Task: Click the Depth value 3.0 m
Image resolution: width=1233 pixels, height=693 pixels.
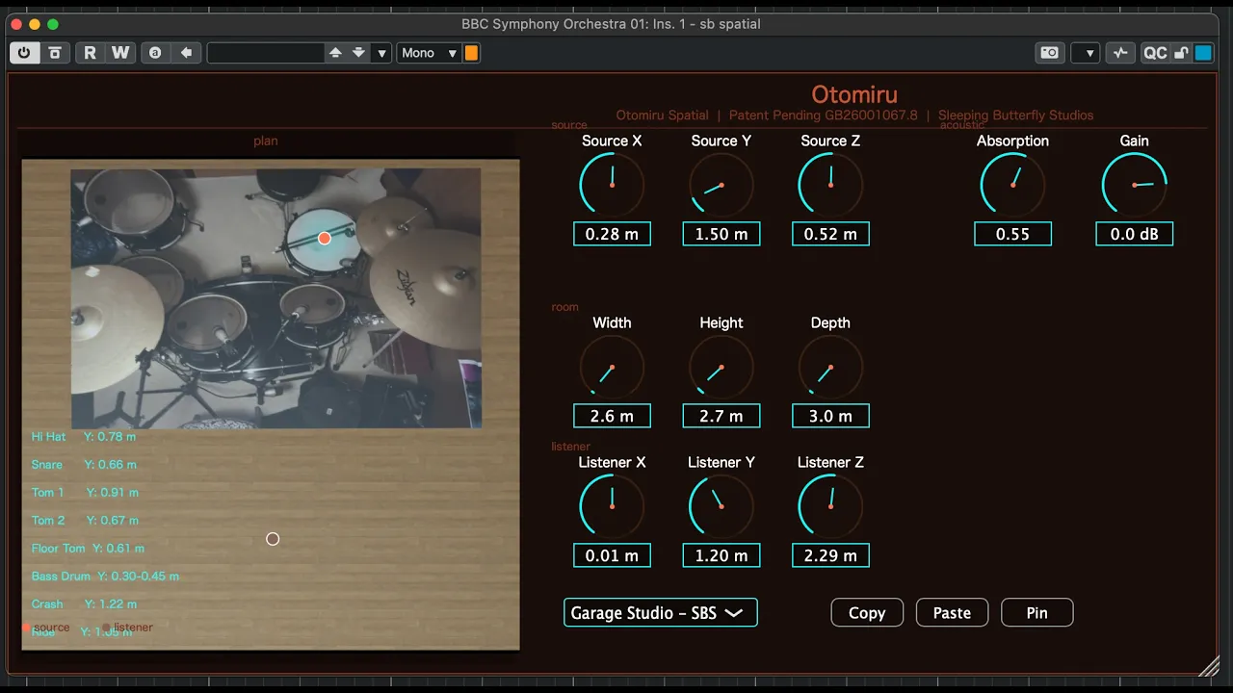Action: [830, 416]
